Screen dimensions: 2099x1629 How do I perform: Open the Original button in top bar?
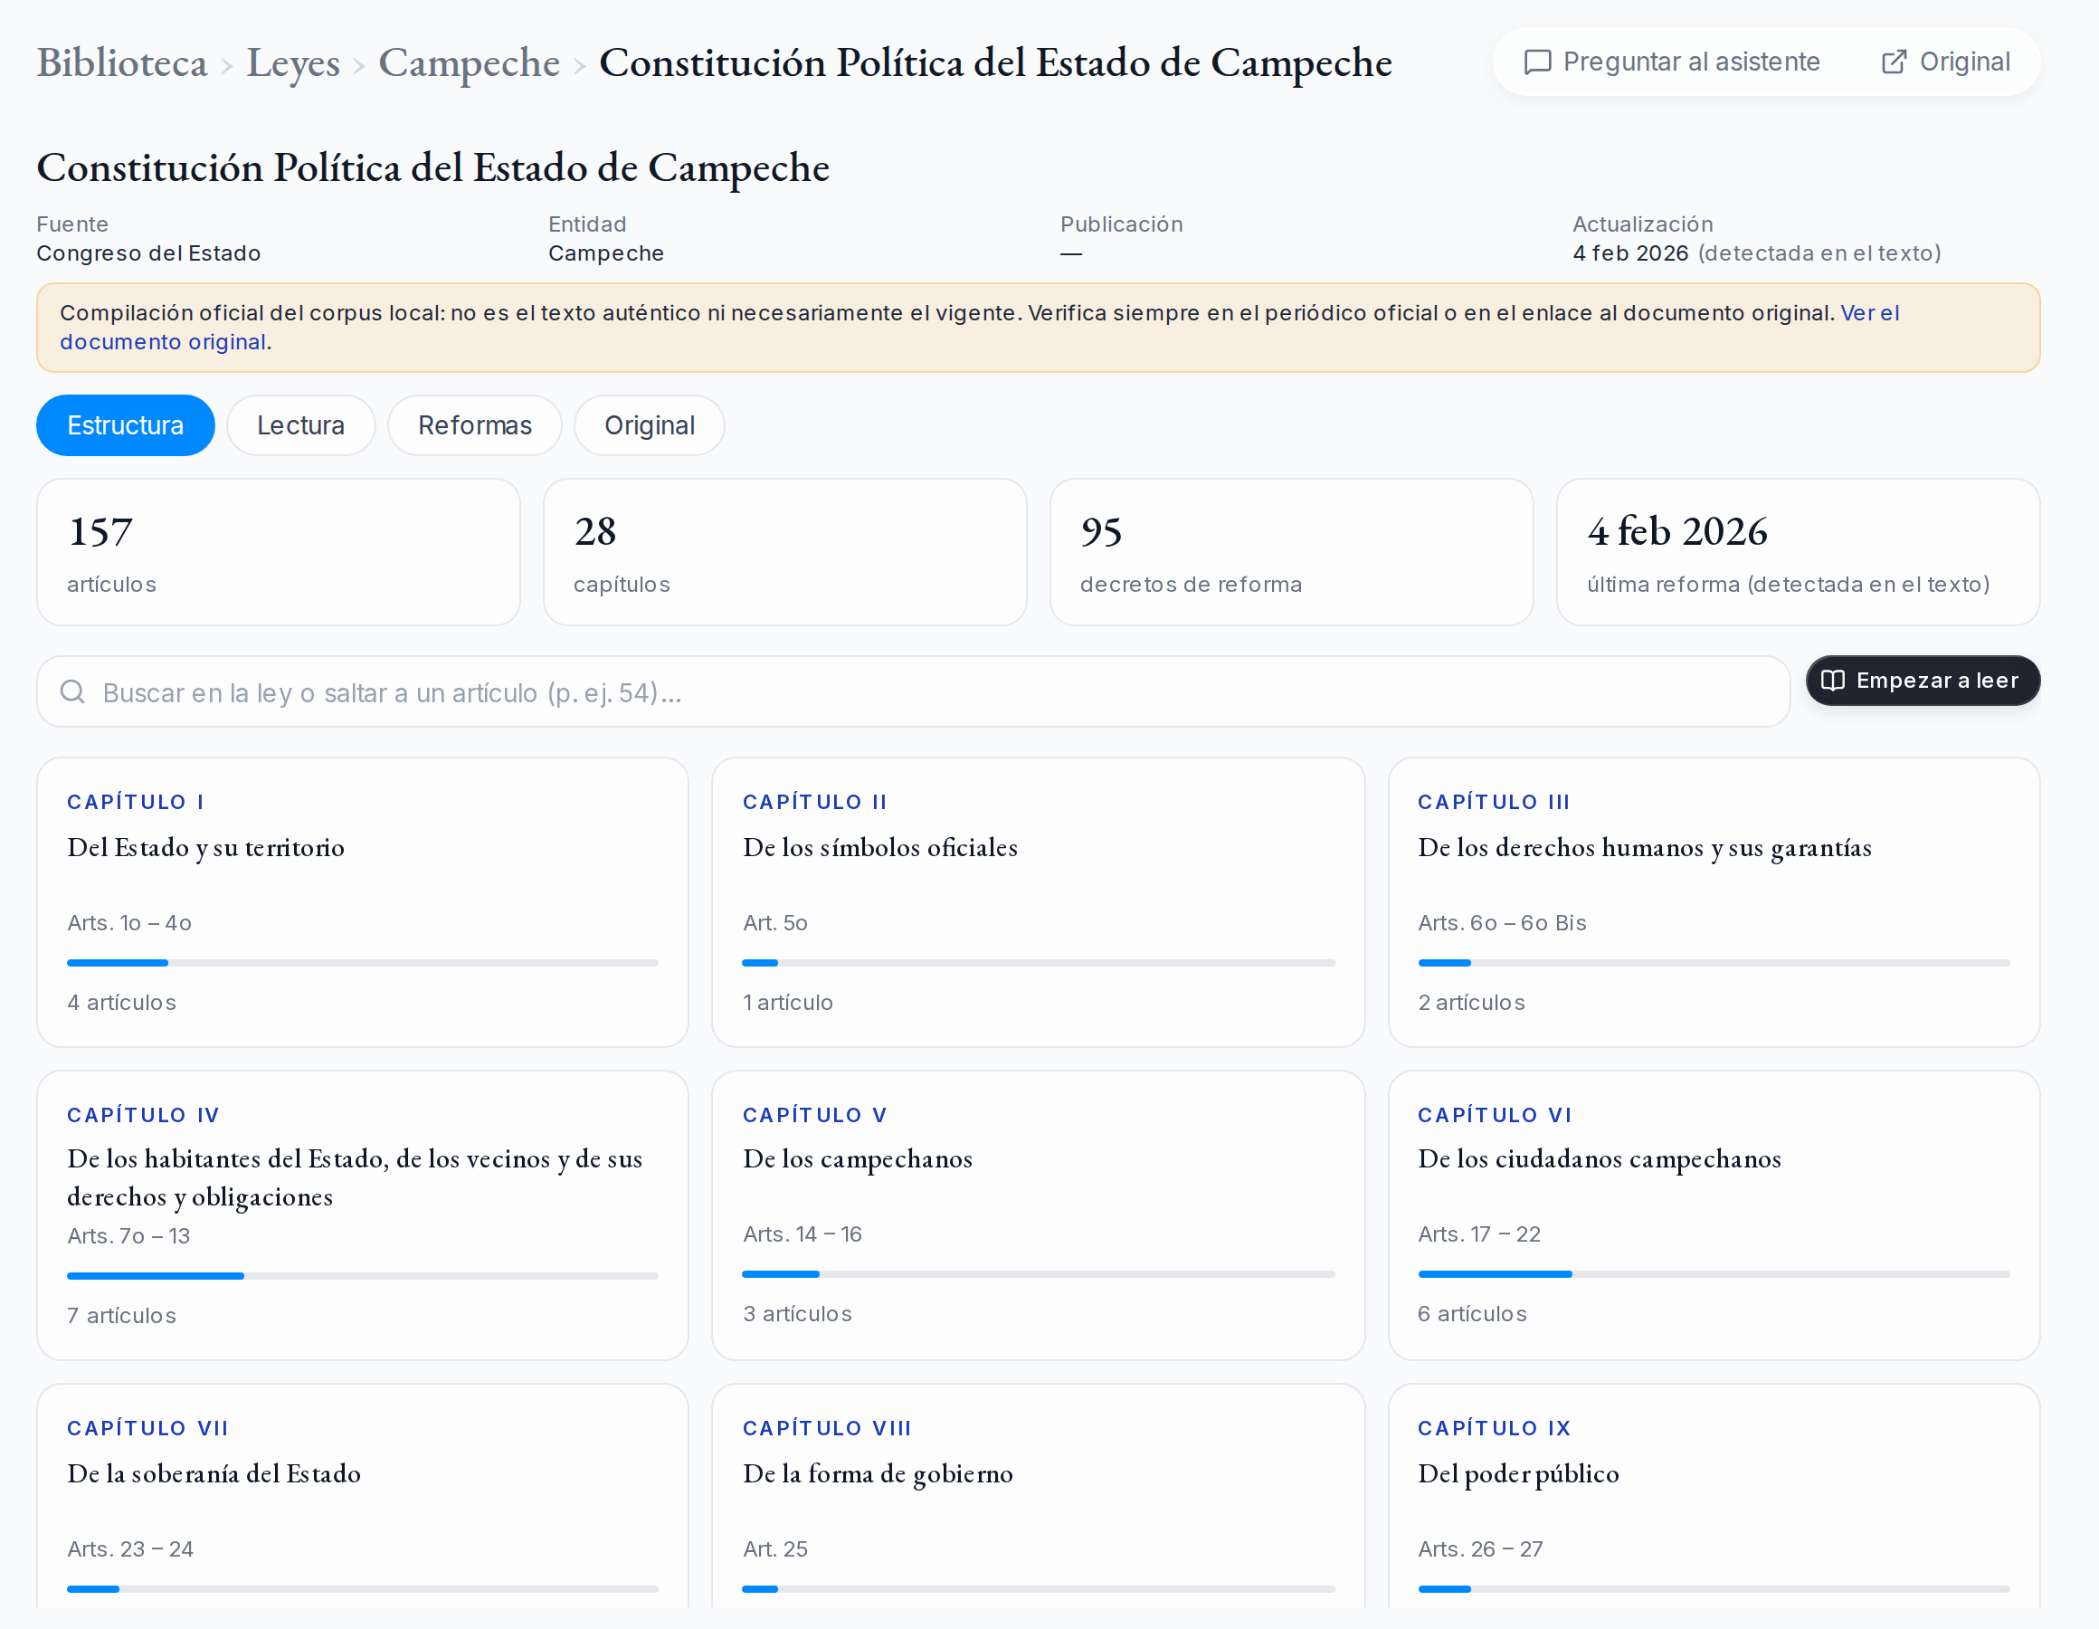point(1945,62)
